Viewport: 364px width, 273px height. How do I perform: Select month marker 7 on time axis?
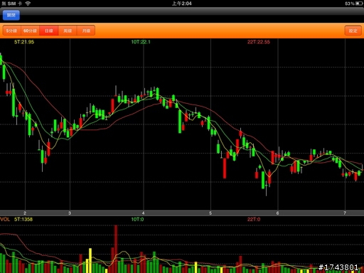[x=345, y=213]
